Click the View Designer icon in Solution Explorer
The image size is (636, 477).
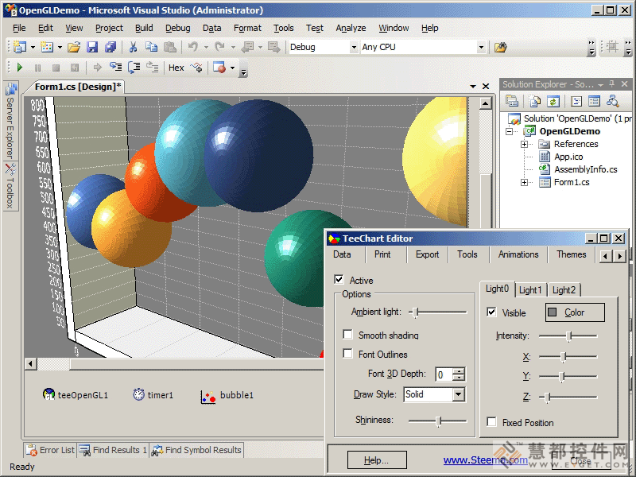coord(594,101)
